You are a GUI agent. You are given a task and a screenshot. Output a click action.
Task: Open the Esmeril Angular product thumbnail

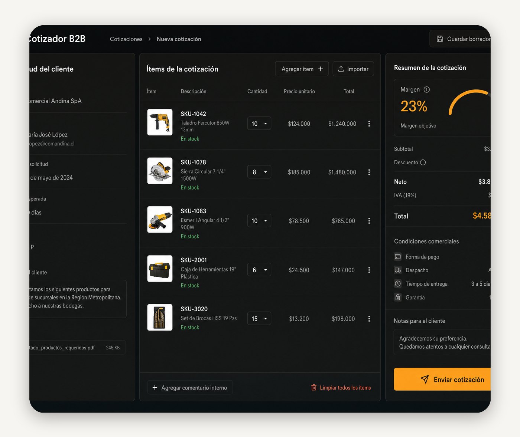tap(160, 219)
